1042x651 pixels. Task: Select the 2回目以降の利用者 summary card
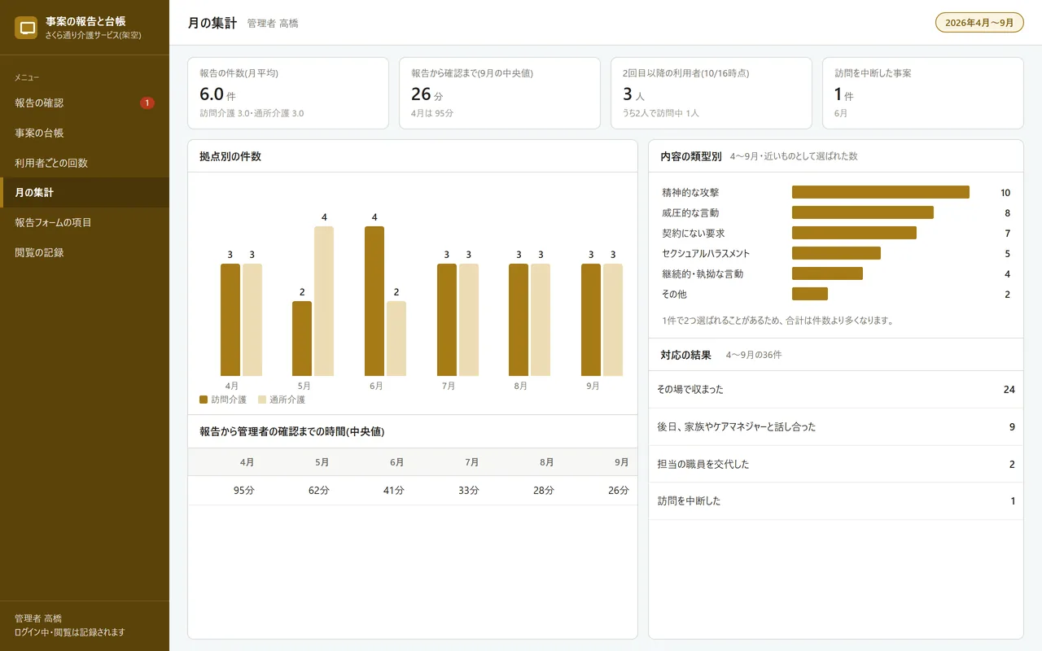click(x=711, y=93)
